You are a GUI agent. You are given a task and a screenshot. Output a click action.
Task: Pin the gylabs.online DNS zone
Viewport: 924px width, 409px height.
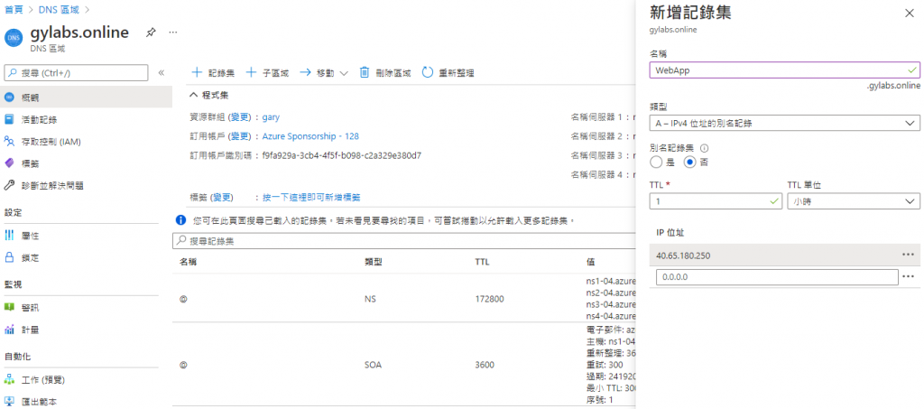point(151,33)
